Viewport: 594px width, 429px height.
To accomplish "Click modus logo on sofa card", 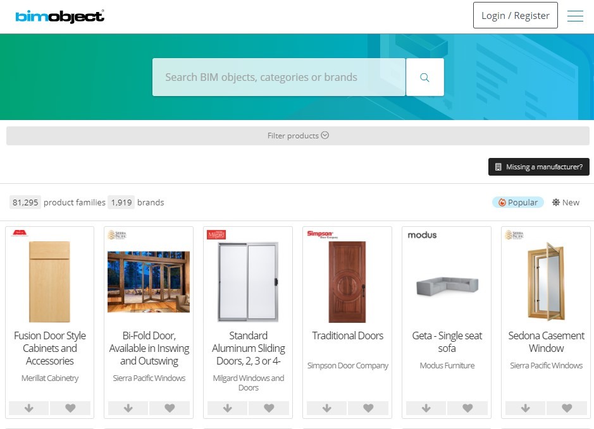I will [422, 235].
